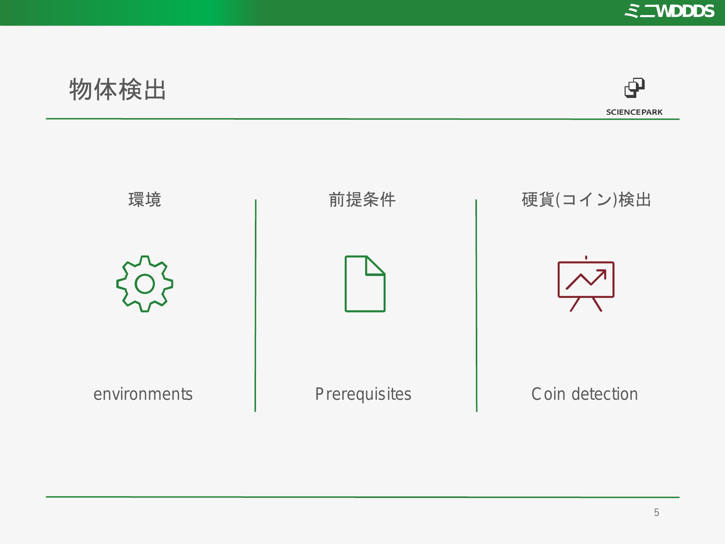Select the 硬貨(コイン)検出 heading
Image resolution: width=725 pixels, height=544 pixels.
(586, 200)
